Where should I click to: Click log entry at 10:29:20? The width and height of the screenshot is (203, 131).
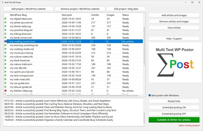(59, 120)
